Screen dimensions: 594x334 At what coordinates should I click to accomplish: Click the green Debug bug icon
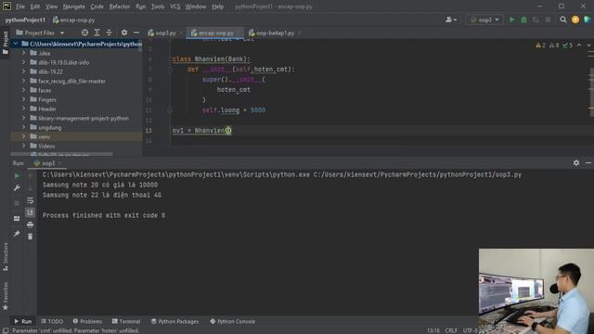click(523, 19)
